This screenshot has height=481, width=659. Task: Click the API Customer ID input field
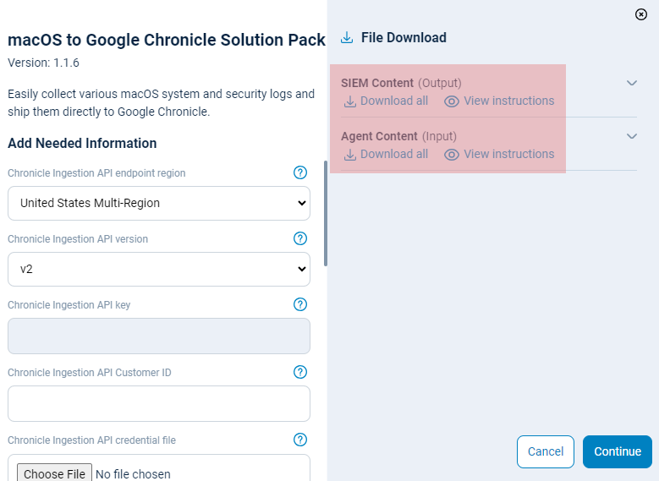coord(159,403)
